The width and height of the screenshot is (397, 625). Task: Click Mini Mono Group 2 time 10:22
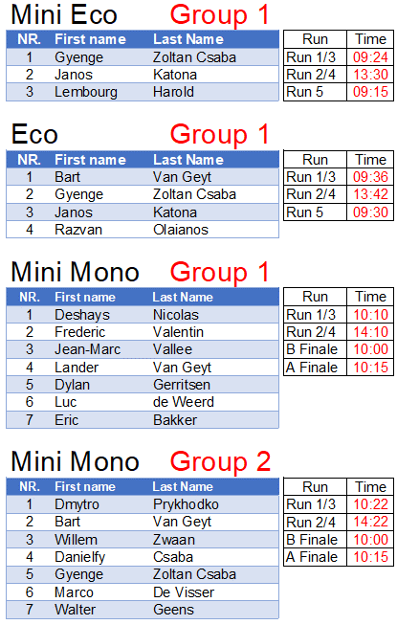pyautogui.click(x=370, y=504)
